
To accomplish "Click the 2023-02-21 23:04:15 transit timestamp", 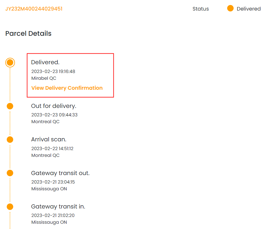I will tap(53, 182).
